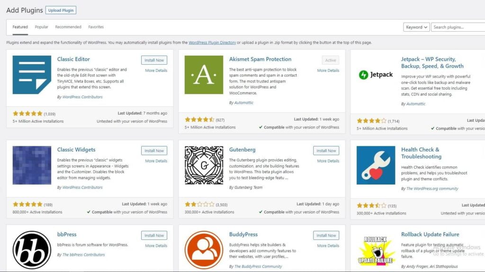Image resolution: width=485 pixels, height=272 pixels.
Task: Open the Classic Widgets title link
Action: click(x=76, y=150)
